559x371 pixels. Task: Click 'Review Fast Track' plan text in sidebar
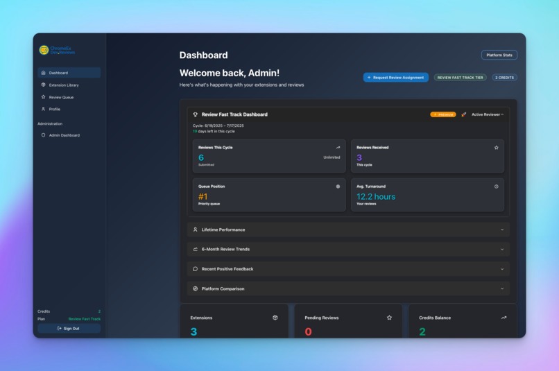pyautogui.click(x=85, y=319)
